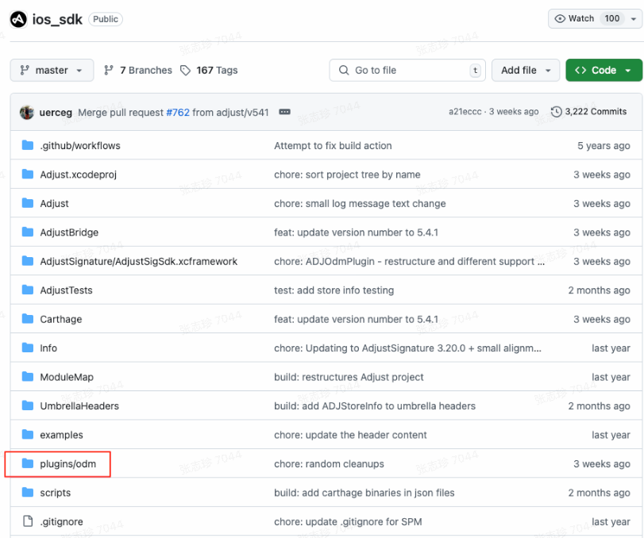
Task: Open the 7 Branches link
Action: click(x=138, y=70)
